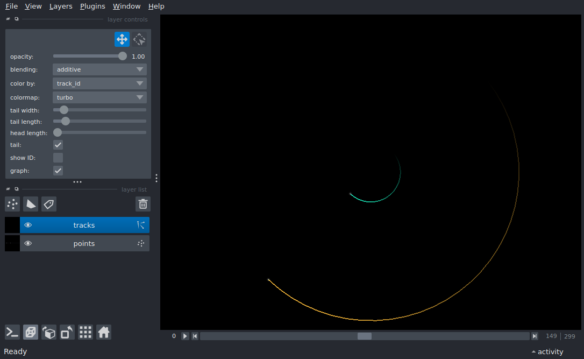The height and width of the screenshot is (359, 584).
Task: Click the tracks layer type icon
Action: [141, 225]
